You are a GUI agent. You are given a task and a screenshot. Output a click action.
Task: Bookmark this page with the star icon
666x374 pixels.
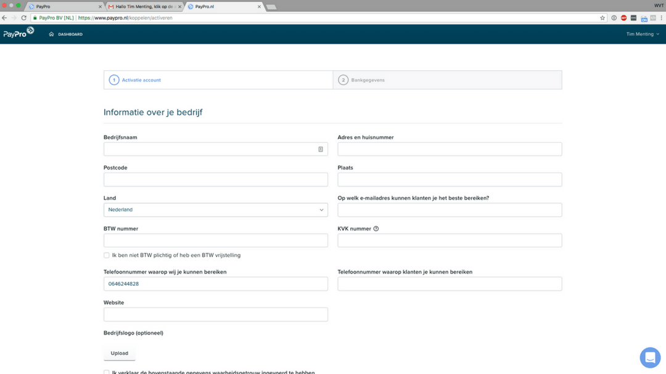point(602,18)
